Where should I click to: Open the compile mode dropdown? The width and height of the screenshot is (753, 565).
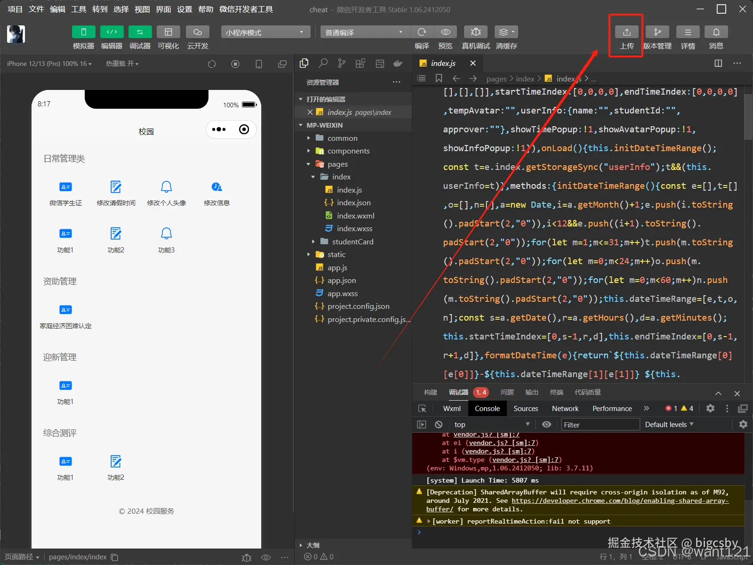(x=365, y=32)
